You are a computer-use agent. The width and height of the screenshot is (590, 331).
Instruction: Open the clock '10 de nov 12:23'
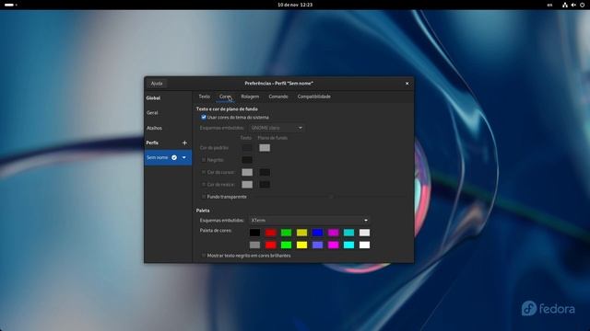[x=295, y=5]
